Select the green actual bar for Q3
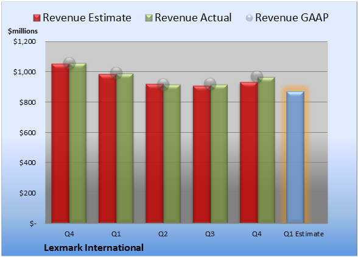Image resolution: width=358 pixels, height=257 pixels. [x=219, y=153]
